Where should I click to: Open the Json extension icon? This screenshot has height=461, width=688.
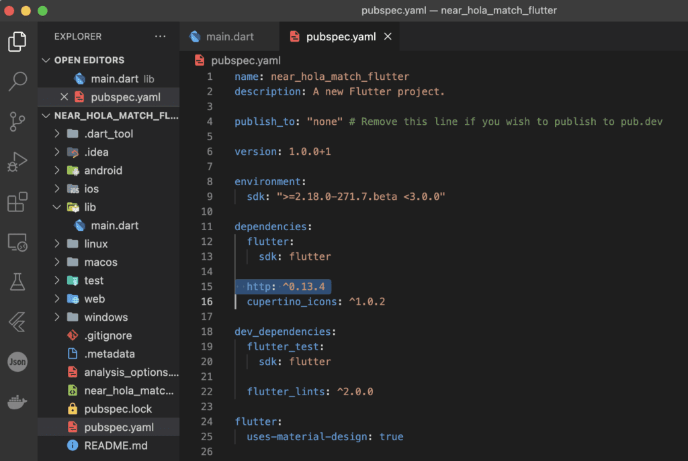pos(17,362)
